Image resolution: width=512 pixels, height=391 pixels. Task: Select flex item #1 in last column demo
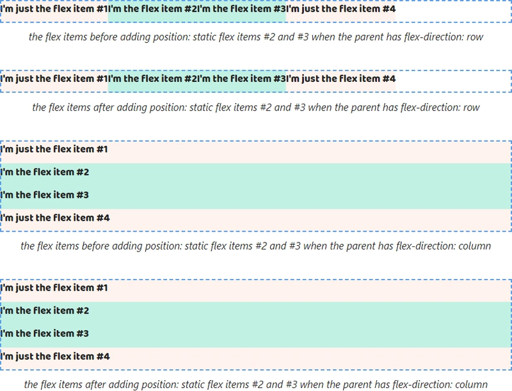pos(256,291)
